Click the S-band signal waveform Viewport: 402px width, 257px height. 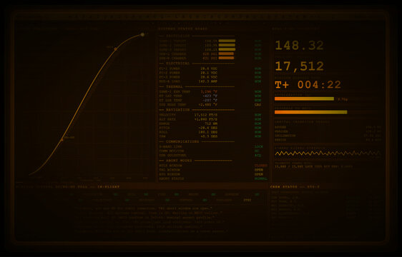328,153
